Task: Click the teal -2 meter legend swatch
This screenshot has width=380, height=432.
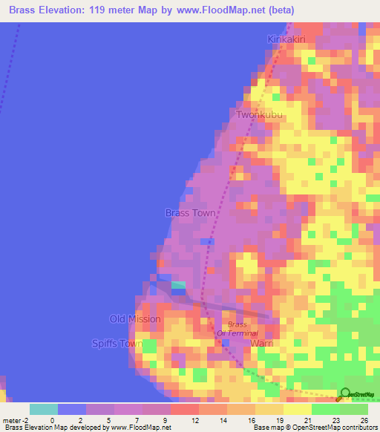Action: pos(44,409)
